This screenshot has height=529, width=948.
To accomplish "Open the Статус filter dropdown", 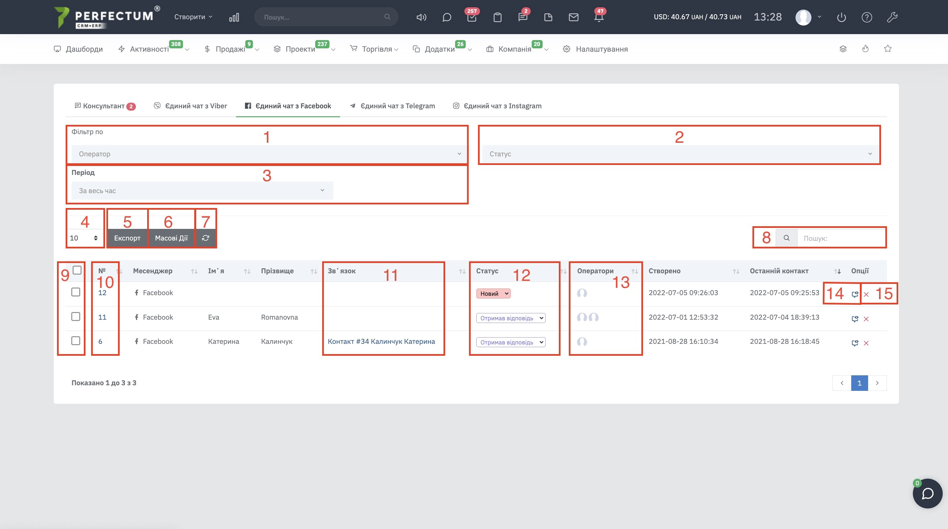I will 680,154.
